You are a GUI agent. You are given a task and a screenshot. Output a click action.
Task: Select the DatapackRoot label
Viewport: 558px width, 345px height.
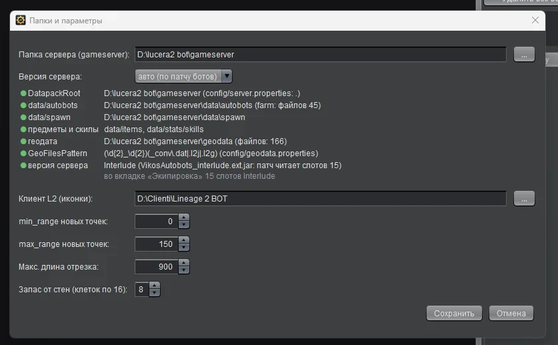(54, 93)
